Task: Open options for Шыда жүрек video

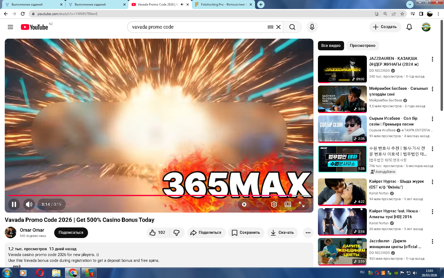Action: [432, 182]
